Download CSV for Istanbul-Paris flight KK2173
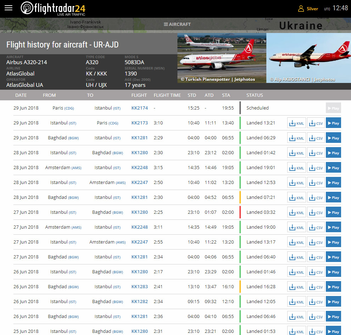 pyautogui.click(x=316, y=123)
